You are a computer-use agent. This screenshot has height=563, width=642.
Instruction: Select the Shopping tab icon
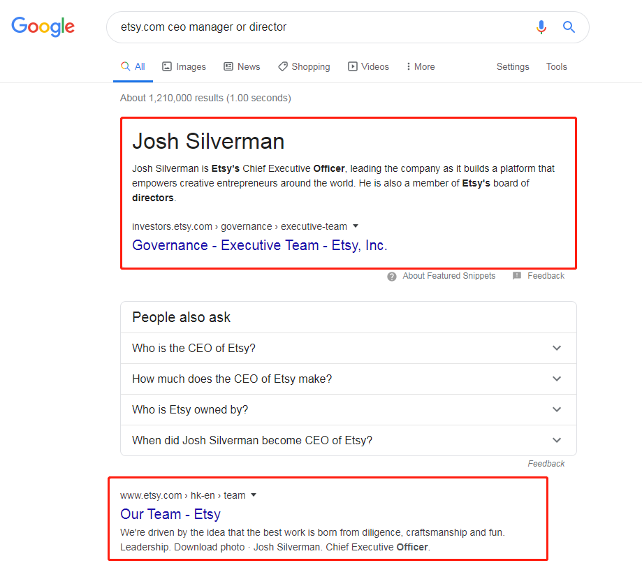[282, 67]
